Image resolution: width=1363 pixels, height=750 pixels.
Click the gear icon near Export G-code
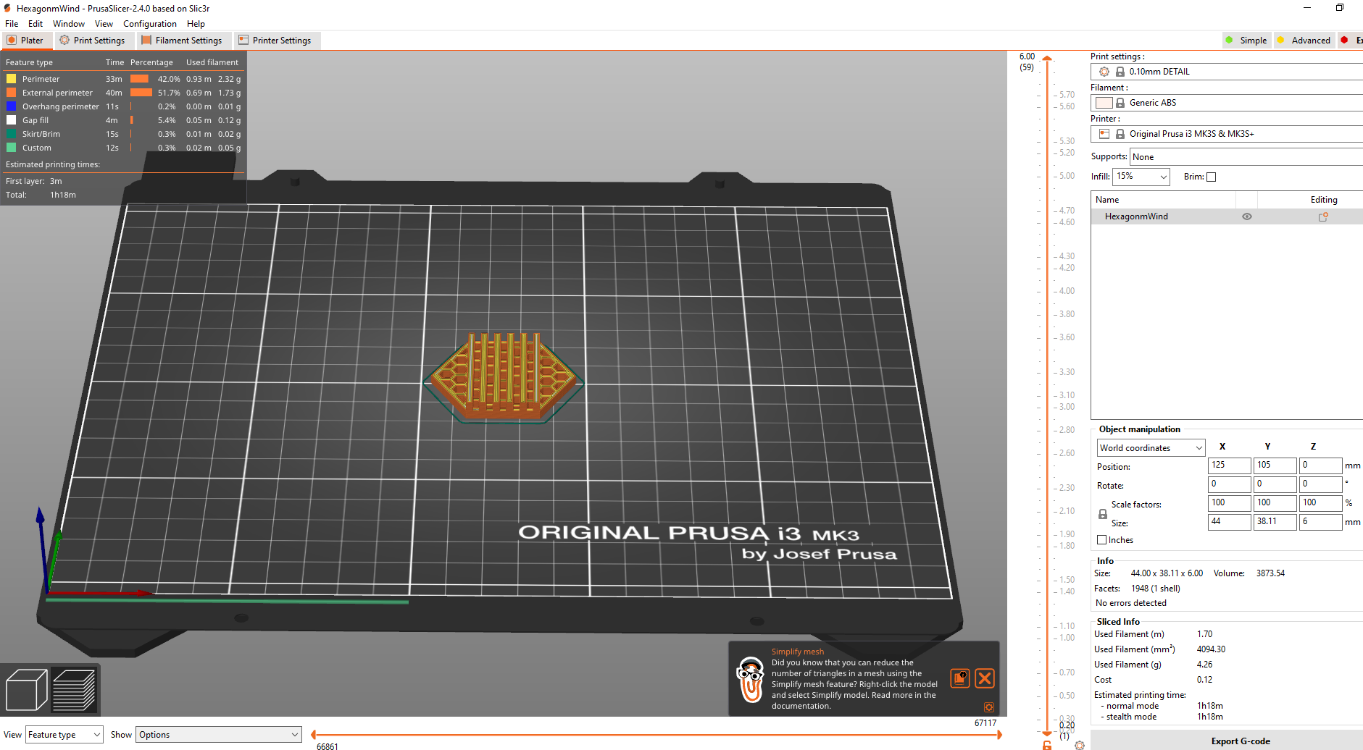(1080, 744)
